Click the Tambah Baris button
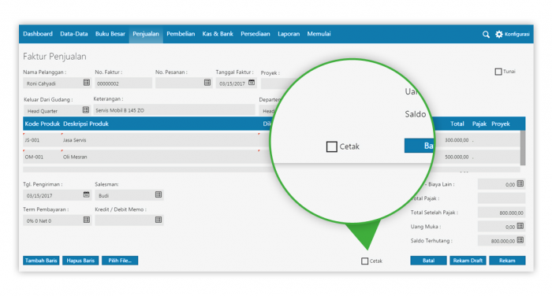552x296 pixels. click(41, 261)
